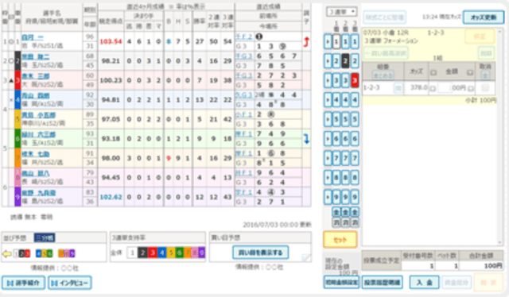Click まとめる button in 組番 header
Screen dimensions: 509x297
383,75
